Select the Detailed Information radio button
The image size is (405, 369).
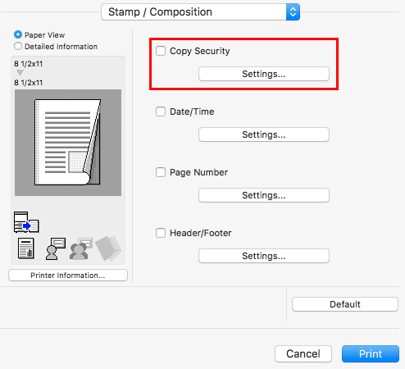point(18,46)
